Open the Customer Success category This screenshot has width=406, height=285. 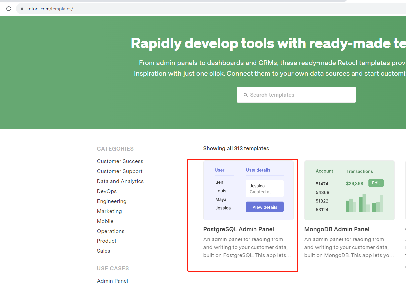point(120,161)
